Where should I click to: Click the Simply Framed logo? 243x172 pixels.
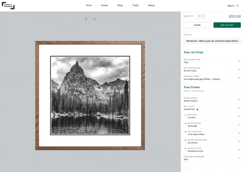8,5
